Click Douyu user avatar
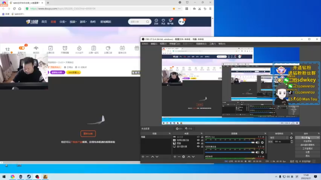 pyautogui.click(x=181, y=22)
